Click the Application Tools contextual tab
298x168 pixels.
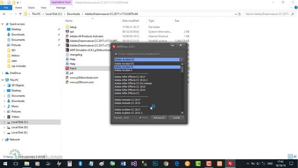point(61,2)
